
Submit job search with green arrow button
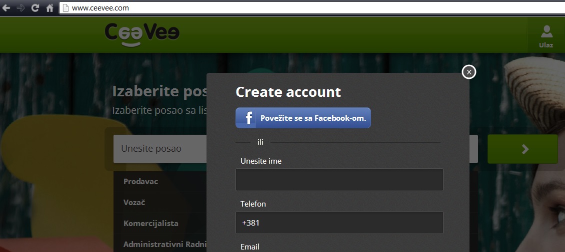pos(522,149)
